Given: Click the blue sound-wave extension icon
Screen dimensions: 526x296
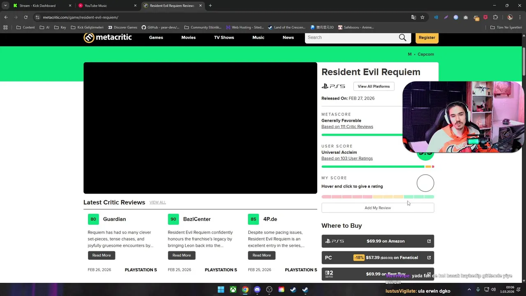Looking at the screenshot, I should click(x=436, y=17).
